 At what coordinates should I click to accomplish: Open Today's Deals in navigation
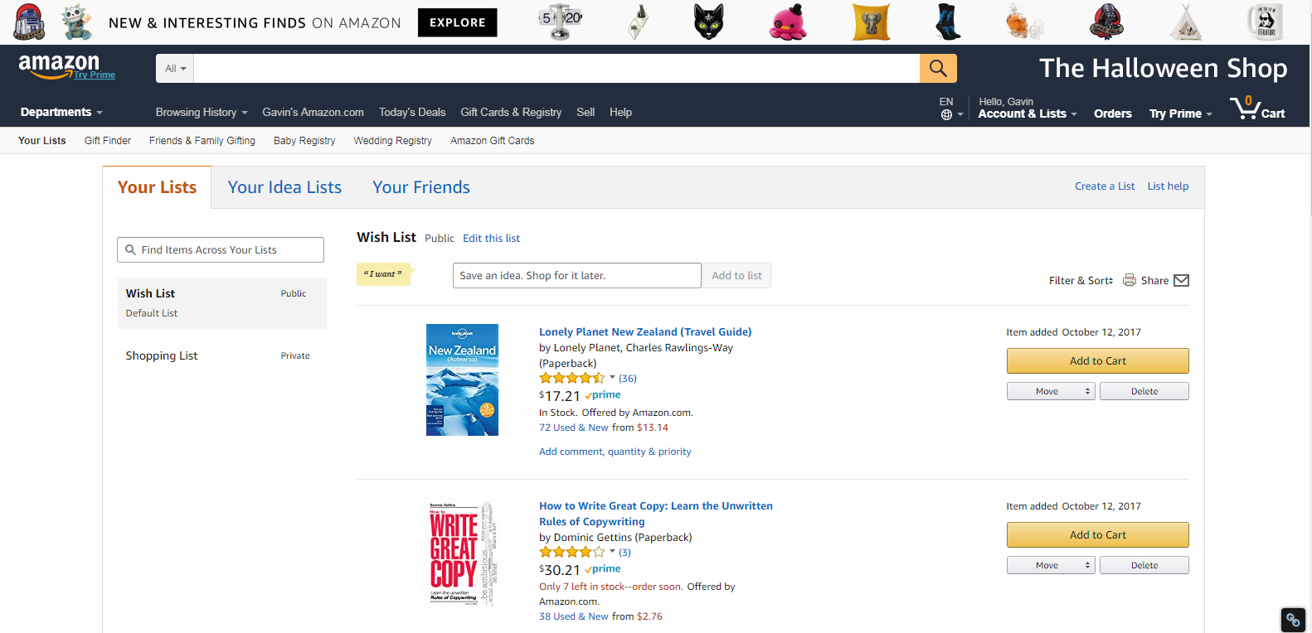(x=412, y=112)
